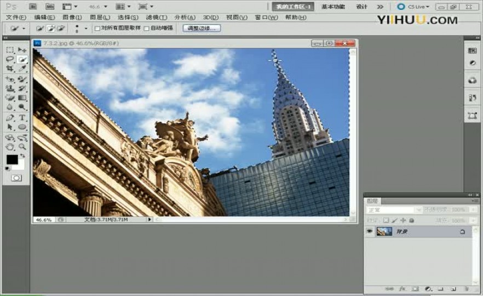Expand more workspaces chevron
Screen dimensions: 483x296
click(x=381, y=7)
